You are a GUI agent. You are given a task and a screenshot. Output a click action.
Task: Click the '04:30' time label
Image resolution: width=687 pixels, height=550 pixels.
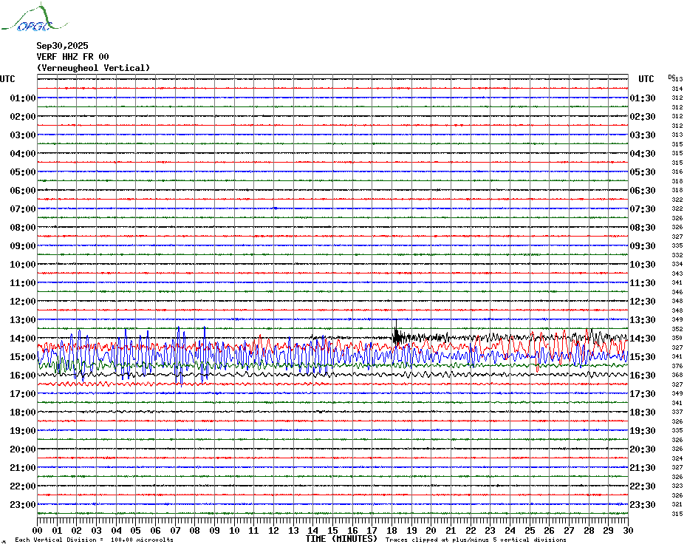point(643,154)
